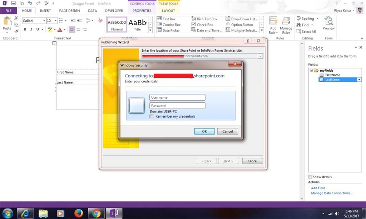Click the Copy icon in Clipboard group

16,25
